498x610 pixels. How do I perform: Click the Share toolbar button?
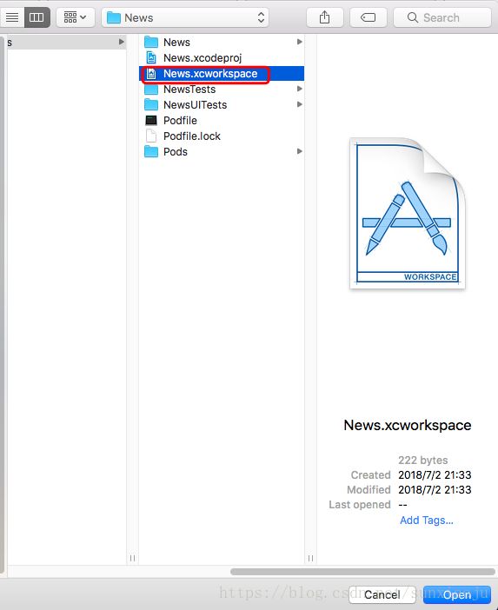pos(324,17)
